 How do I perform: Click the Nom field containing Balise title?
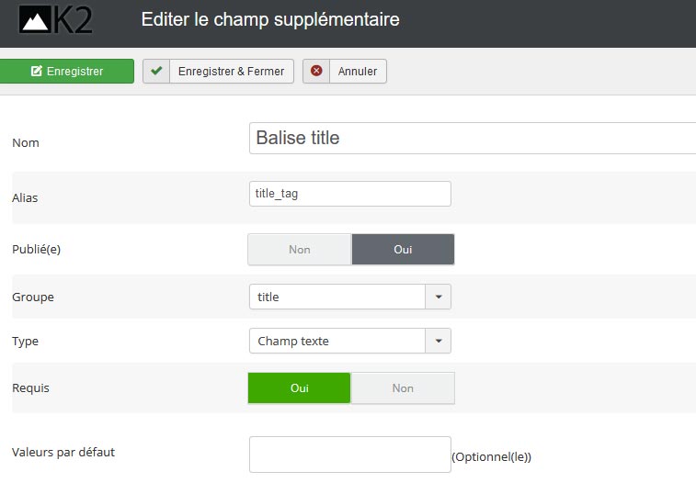click(473, 139)
